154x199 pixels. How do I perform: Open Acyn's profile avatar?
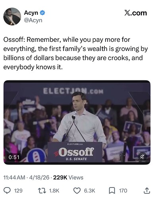(x=12, y=16)
